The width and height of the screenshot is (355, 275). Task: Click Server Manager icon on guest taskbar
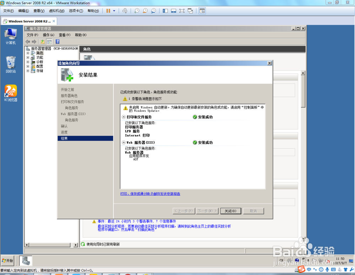pyautogui.click(x=26, y=261)
